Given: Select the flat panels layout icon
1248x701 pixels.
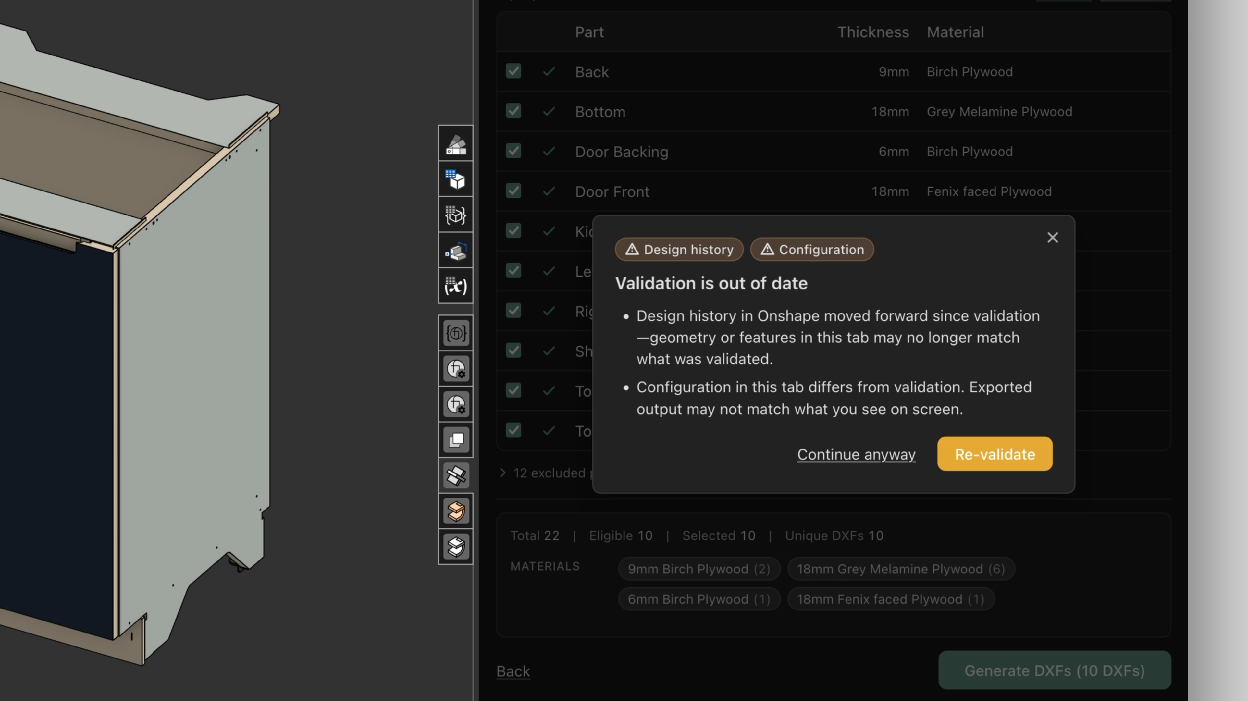Looking at the screenshot, I should (x=455, y=475).
